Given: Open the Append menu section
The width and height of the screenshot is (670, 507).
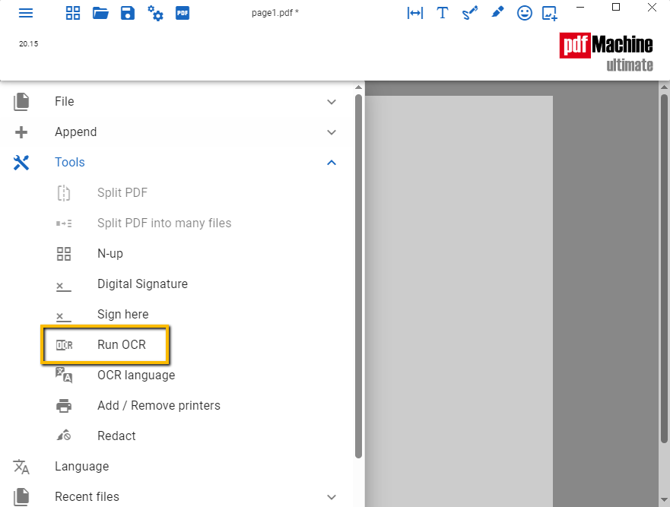Looking at the screenshot, I should (x=175, y=132).
